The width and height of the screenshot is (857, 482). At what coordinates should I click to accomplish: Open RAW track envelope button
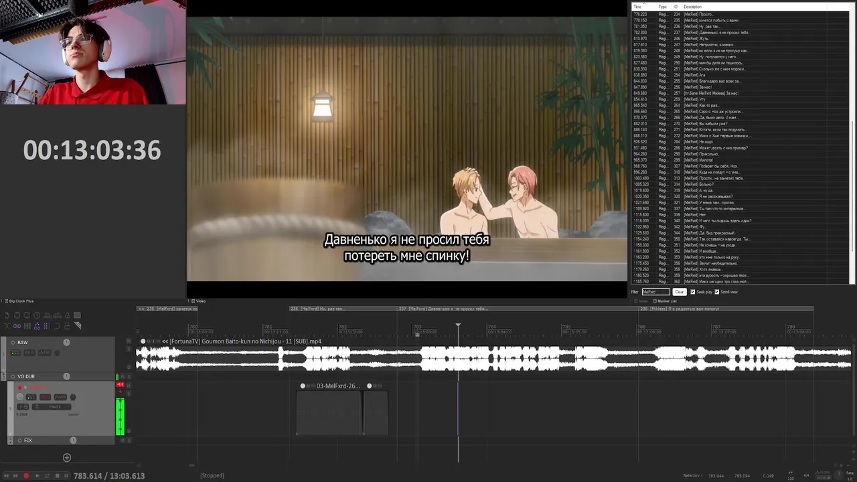click(x=44, y=353)
